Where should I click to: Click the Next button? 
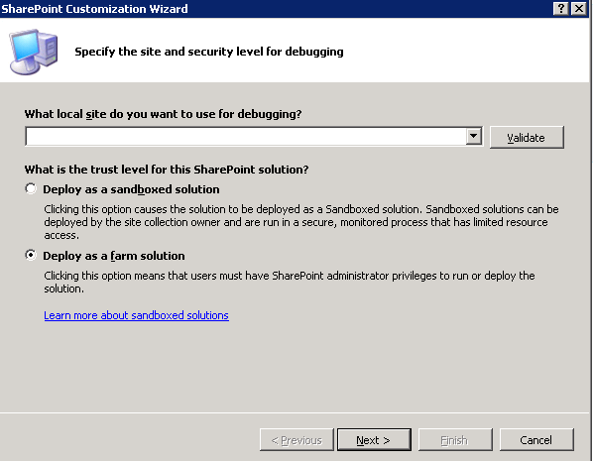point(374,439)
